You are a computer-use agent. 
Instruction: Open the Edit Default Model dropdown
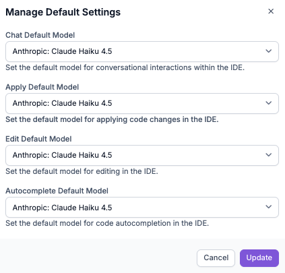tap(142, 155)
